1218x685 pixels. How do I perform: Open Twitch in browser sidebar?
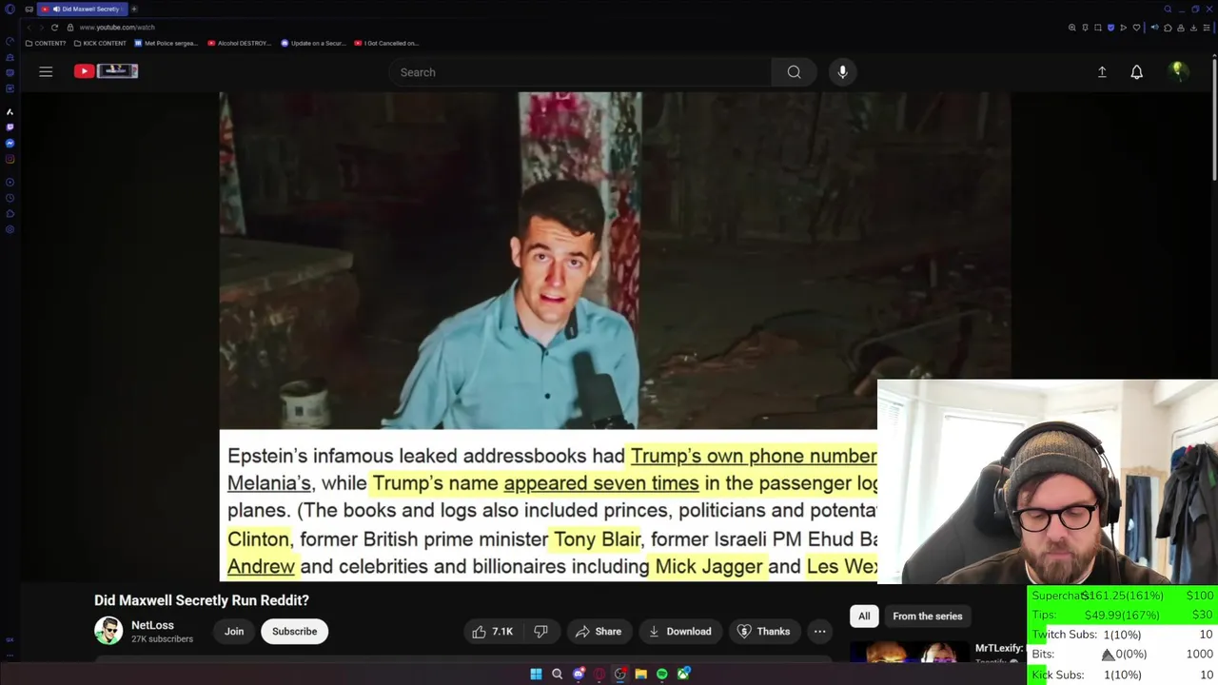[x=10, y=127]
